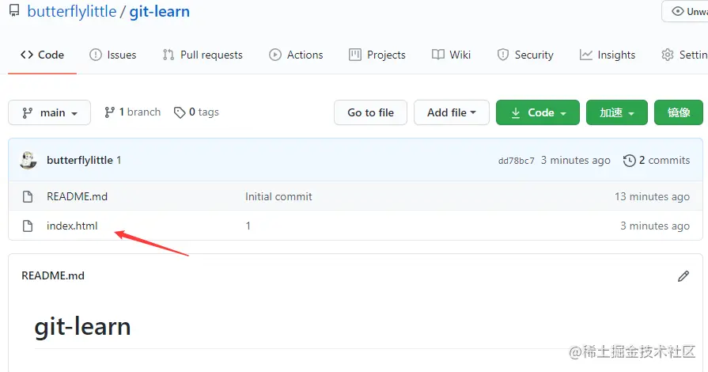Open the index.html file link

72,226
